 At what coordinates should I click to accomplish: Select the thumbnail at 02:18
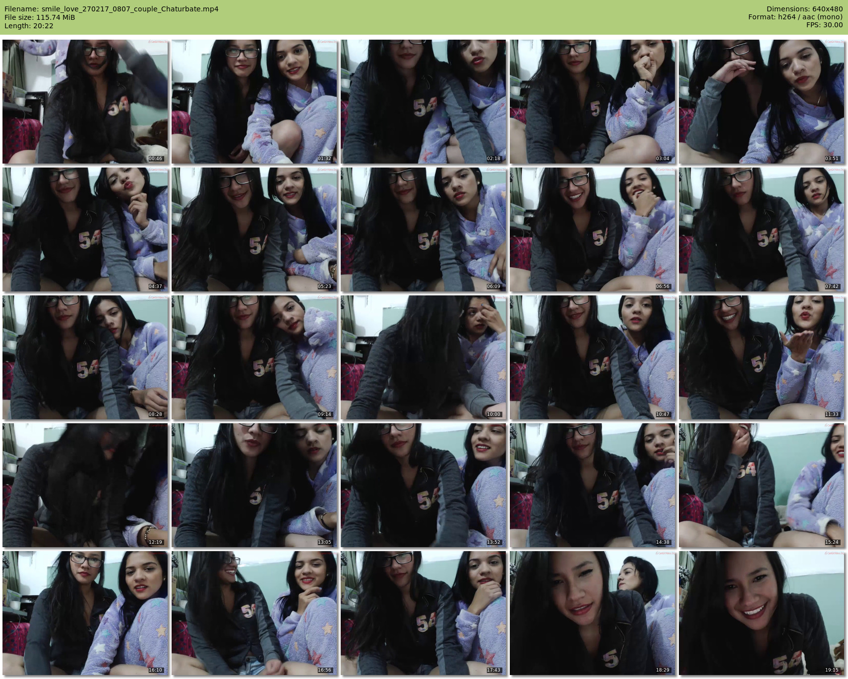424,102
